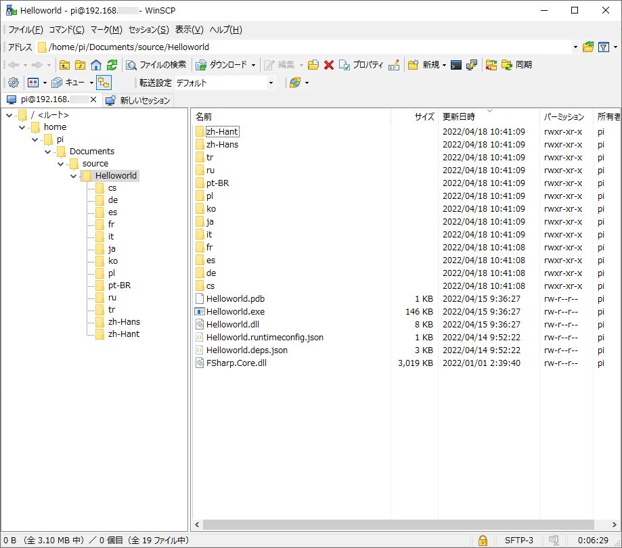
Task: Collapse the Documents tree node
Action: tap(48, 152)
